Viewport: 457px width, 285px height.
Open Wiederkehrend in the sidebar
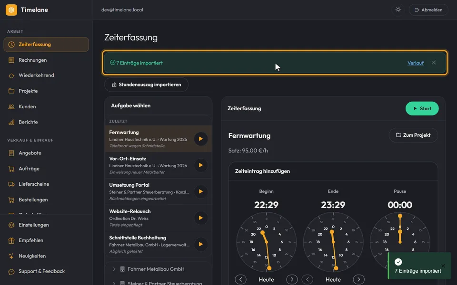(46, 76)
